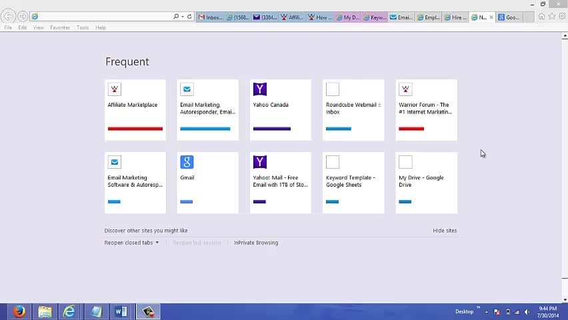568x320 pixels.
Task: Click the network signal icon
Action: tap(517, 312)
